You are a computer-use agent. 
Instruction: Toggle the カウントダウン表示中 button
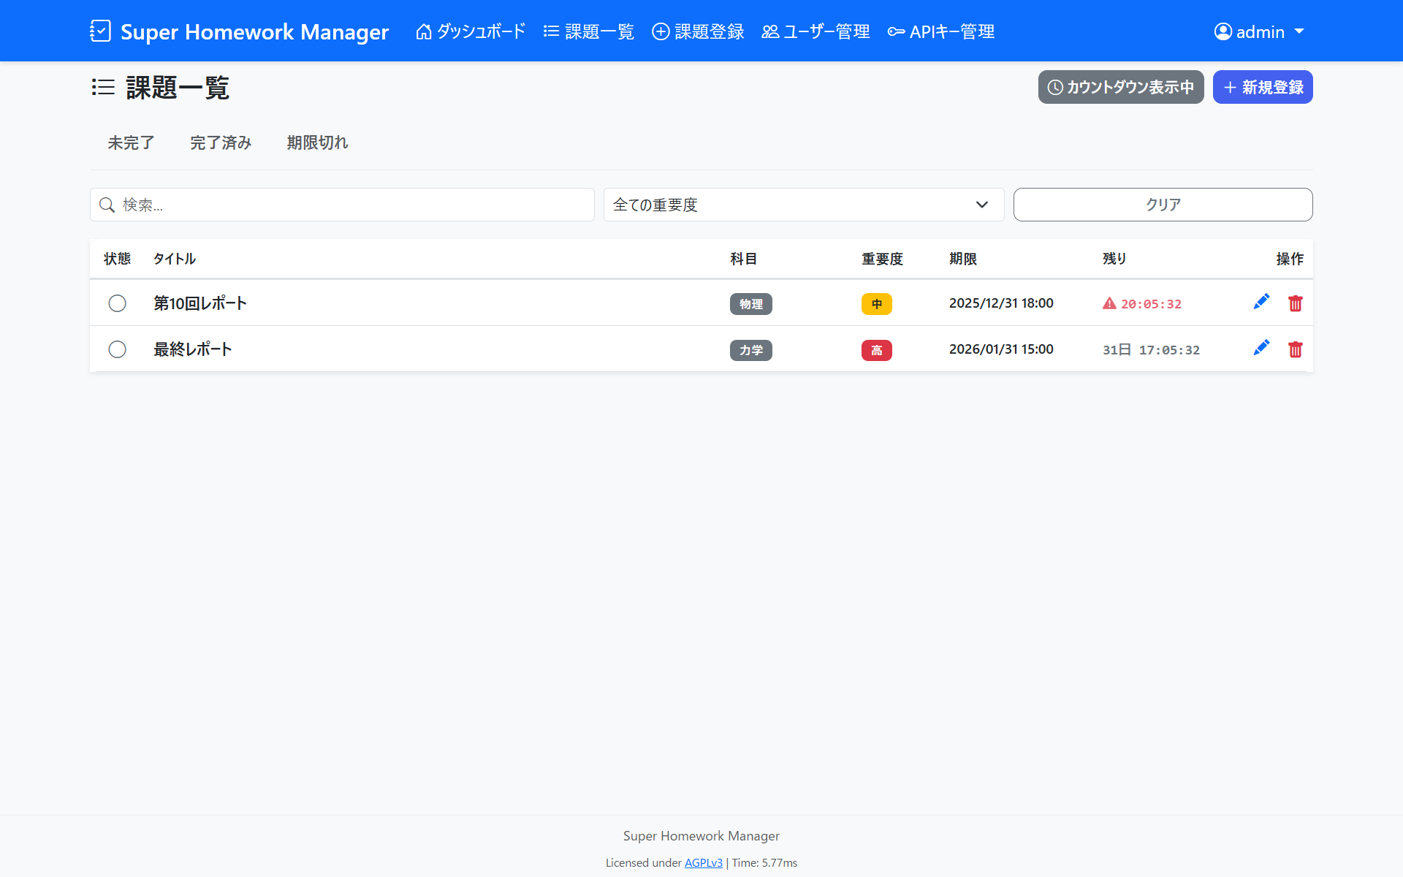coord(1120,87)
